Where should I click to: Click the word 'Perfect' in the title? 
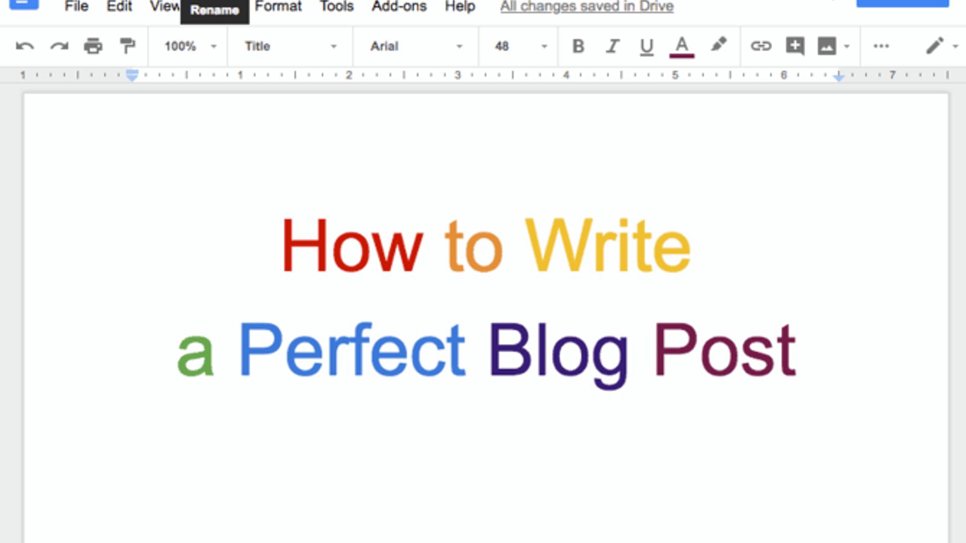352,350
